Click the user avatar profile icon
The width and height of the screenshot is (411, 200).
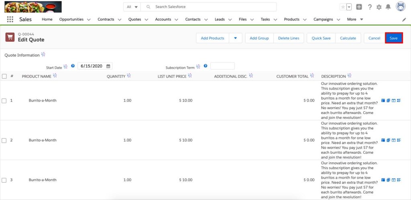(400, 6)
